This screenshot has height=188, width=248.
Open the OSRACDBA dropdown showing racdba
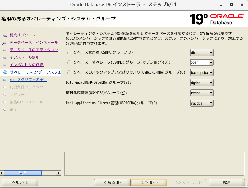(202, 103)
